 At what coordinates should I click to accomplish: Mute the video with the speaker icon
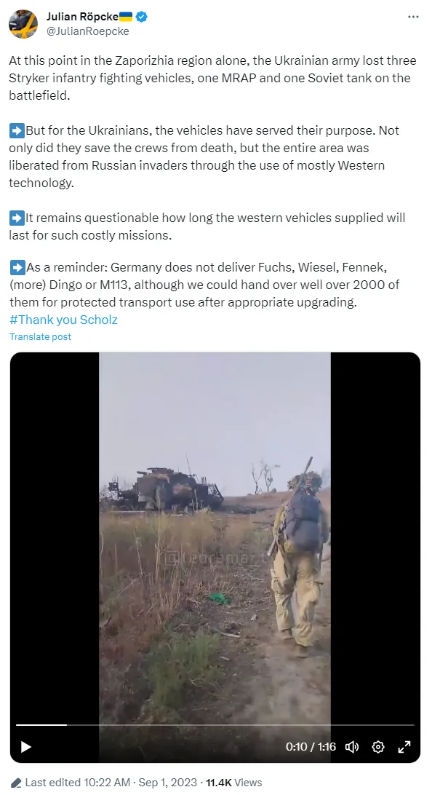click(352, 746)
